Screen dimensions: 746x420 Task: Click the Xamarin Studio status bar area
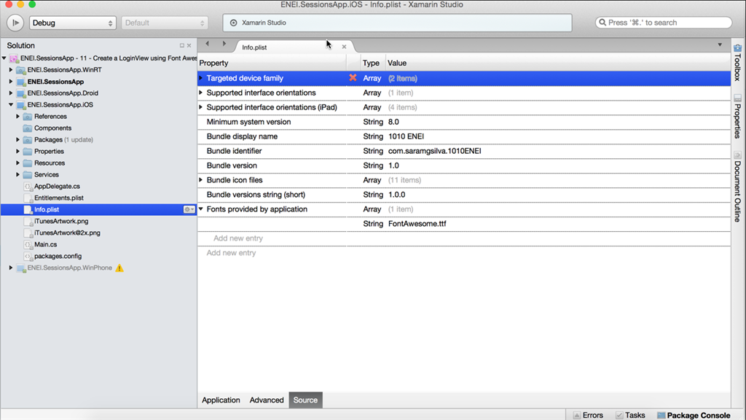tap(397, 23)
